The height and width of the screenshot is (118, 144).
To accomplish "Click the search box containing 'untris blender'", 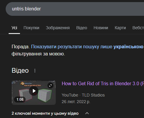I will 75,9.
